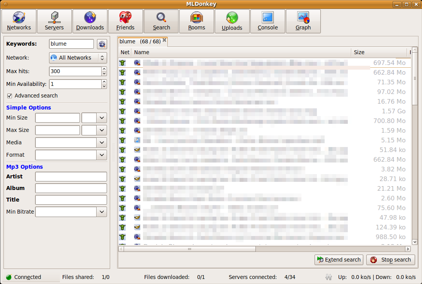422x284 pixels.
Task: Select the result sized 97.02 Mo
Action: pyautogui.click(x=265, y=92)
